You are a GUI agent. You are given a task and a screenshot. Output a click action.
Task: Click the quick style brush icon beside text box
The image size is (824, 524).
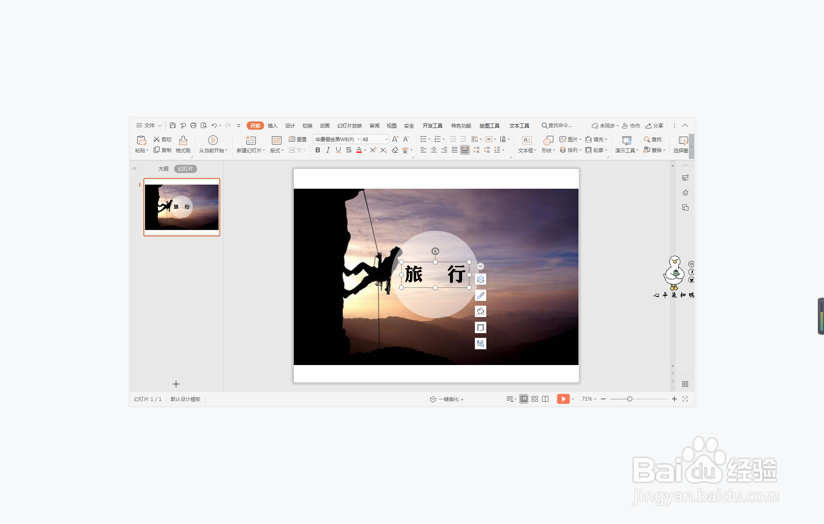[x=480, y=295]
